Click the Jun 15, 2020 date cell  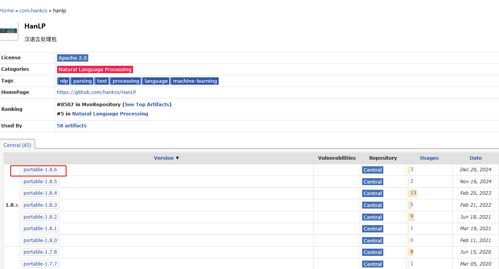tap(475, 252)
